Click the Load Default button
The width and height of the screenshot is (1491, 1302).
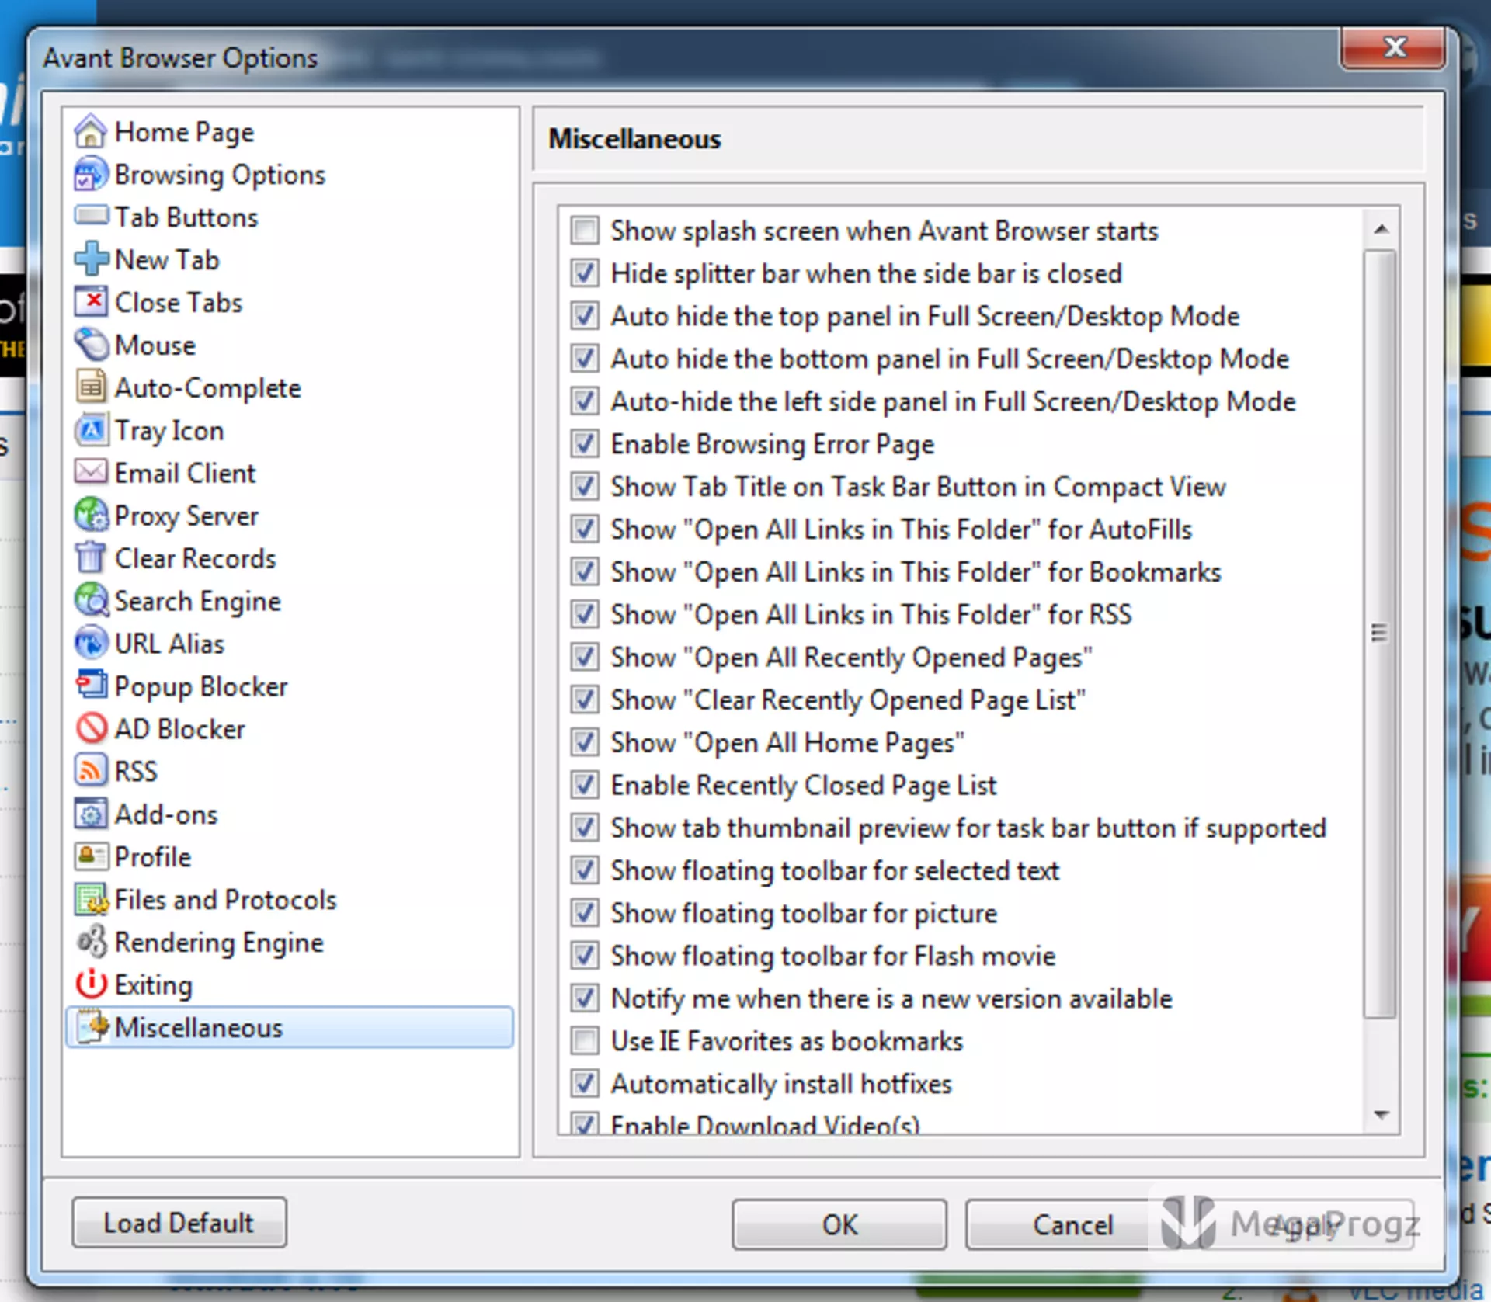pos(179,1223)
